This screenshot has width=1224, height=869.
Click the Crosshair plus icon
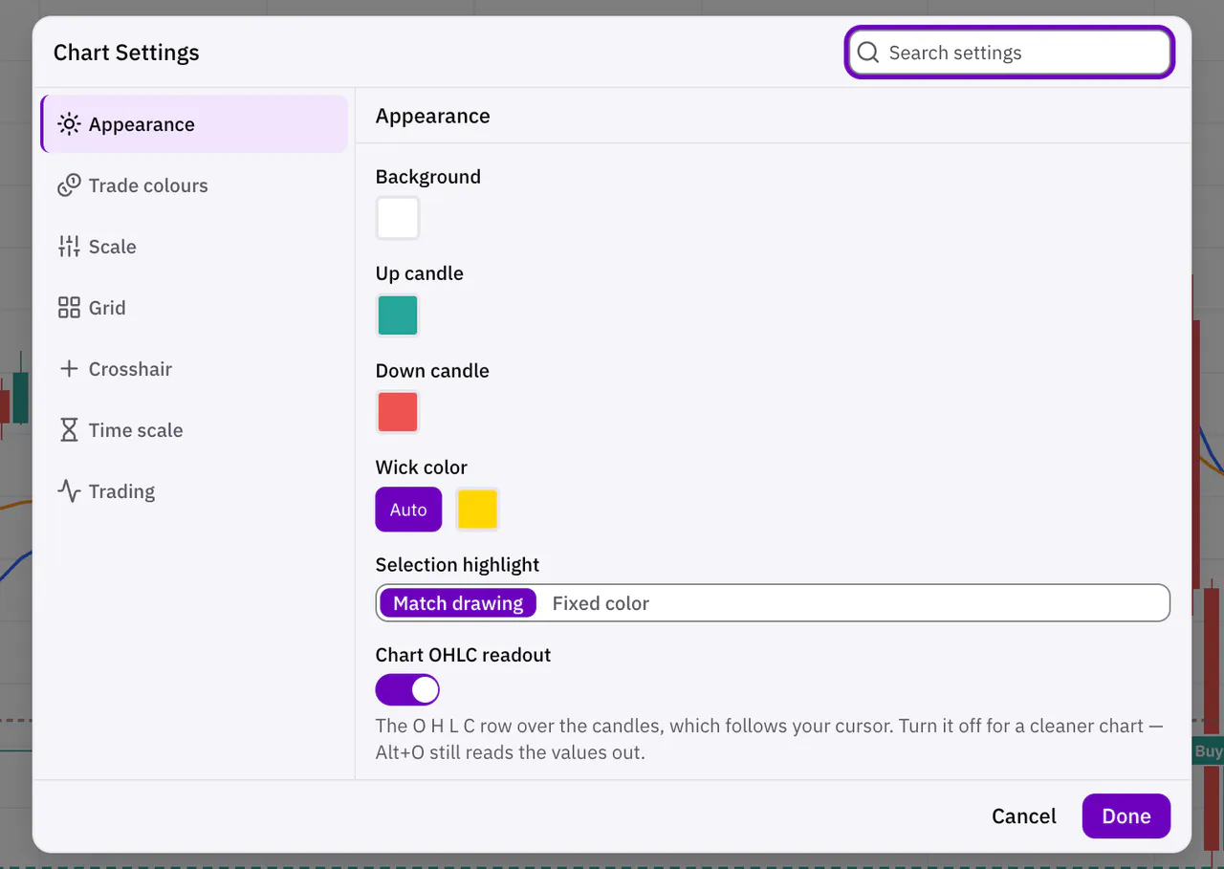(x=69, y=369)
